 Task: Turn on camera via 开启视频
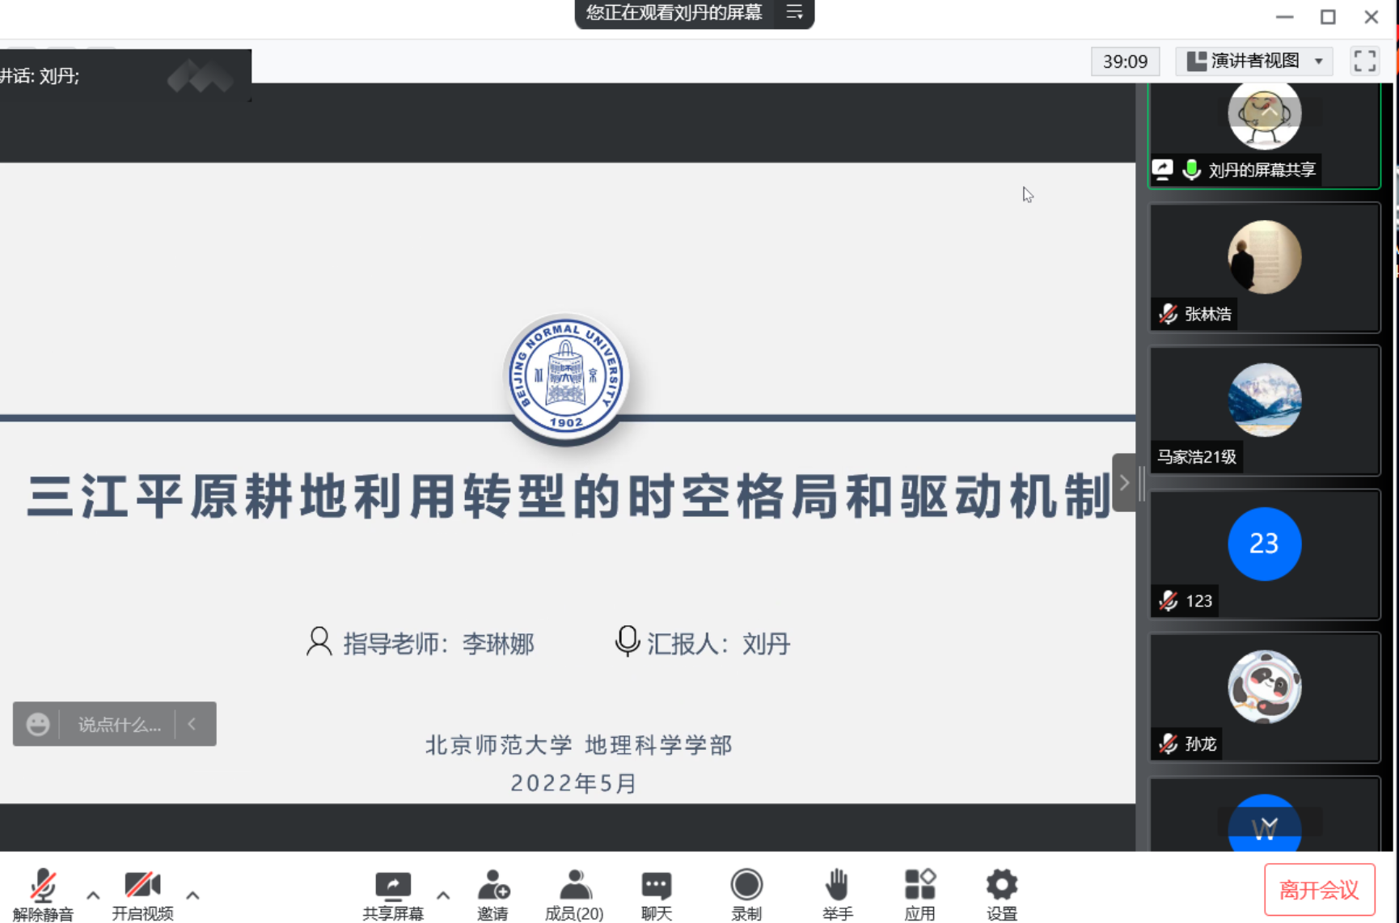tap(142, 887)
